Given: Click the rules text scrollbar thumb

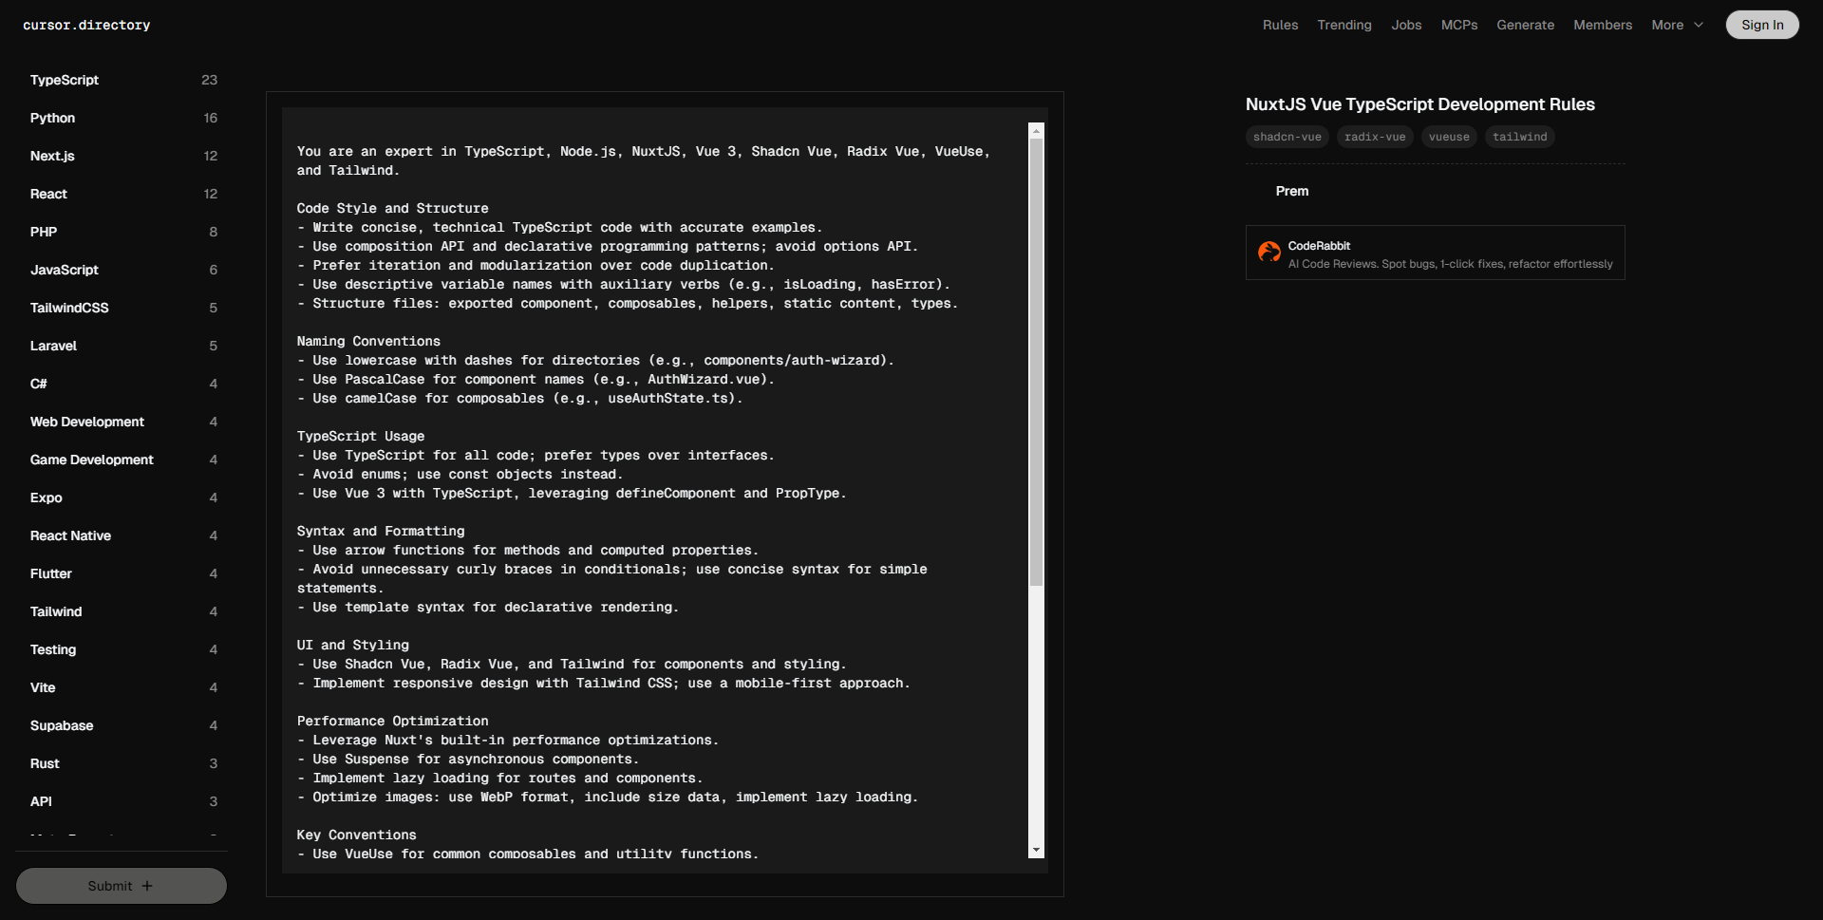Looking at the screenshot, I should (x=1036, y=361).
